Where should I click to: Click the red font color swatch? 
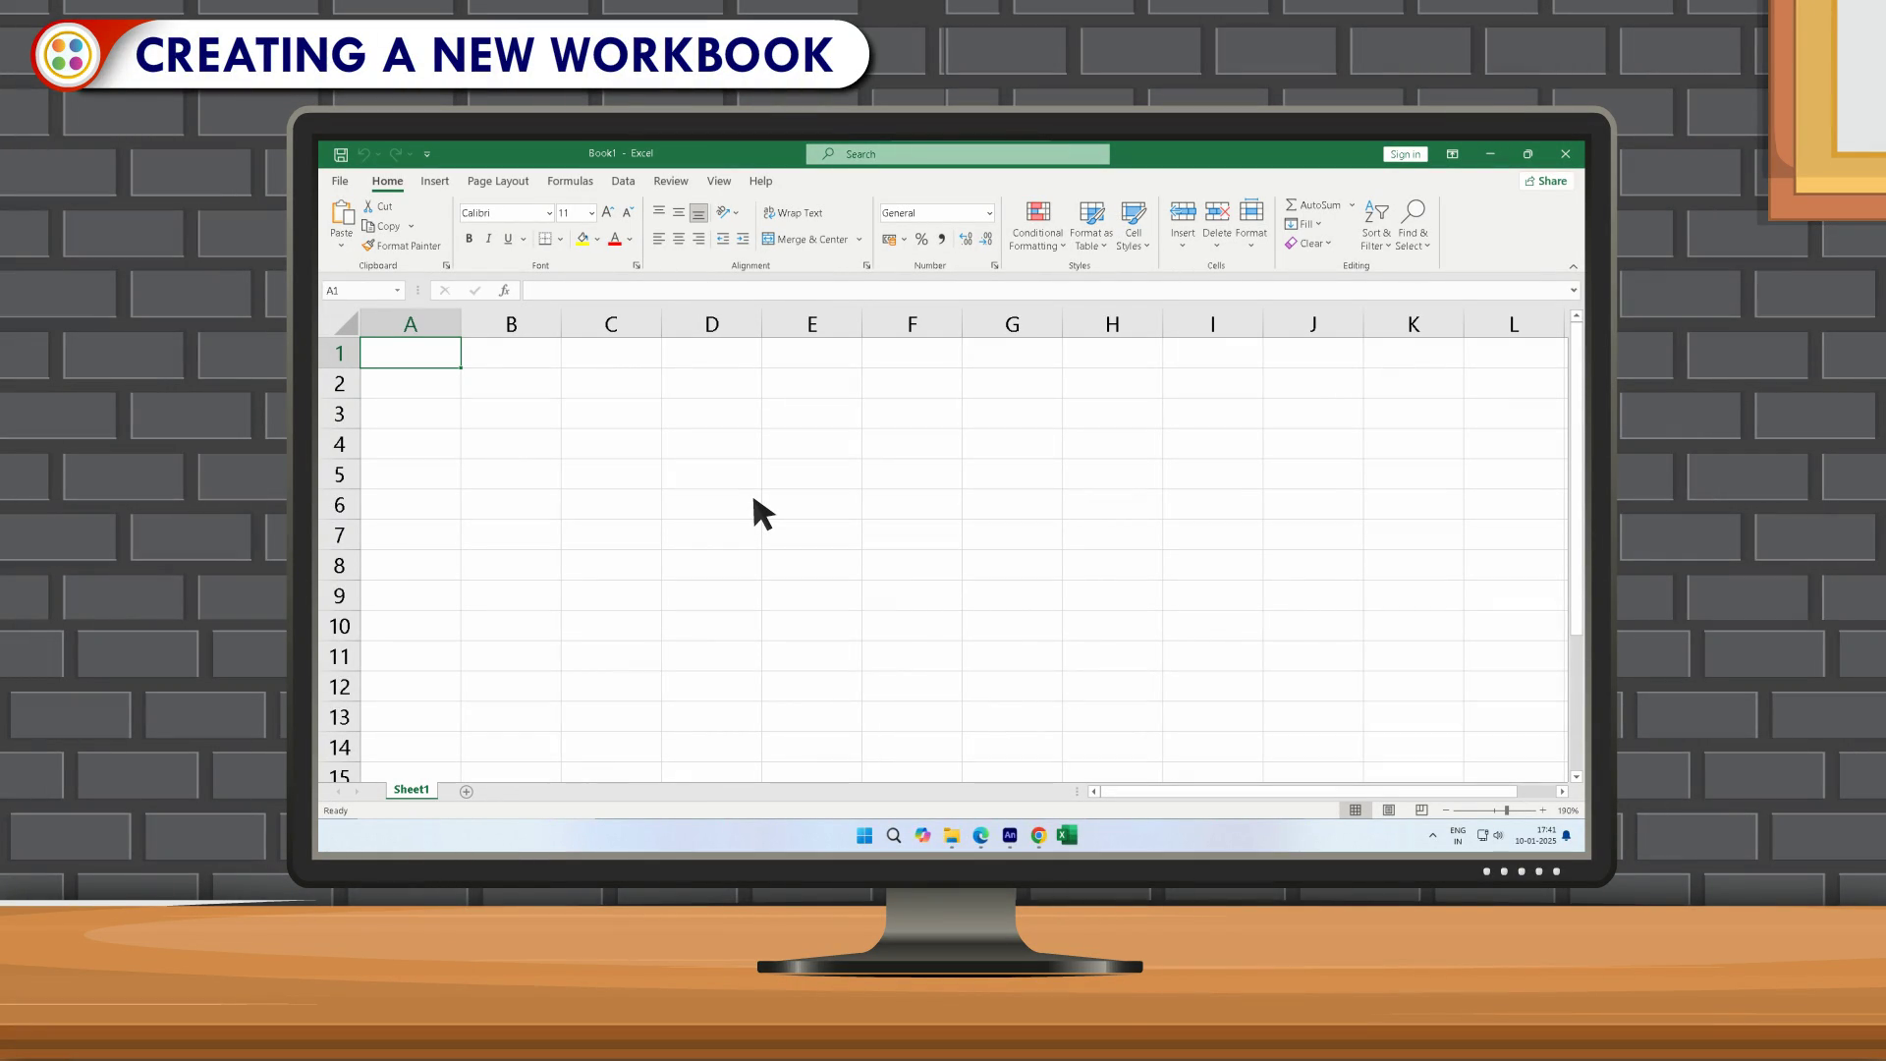(615, 239)
